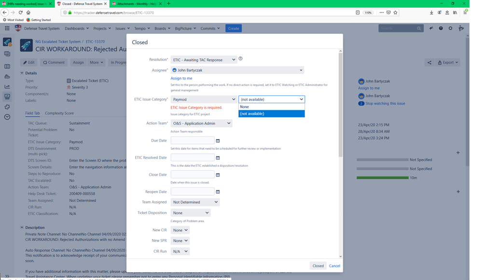482x280 pixels.
Task: Click the Close Date input field
Action: point(193,174)
